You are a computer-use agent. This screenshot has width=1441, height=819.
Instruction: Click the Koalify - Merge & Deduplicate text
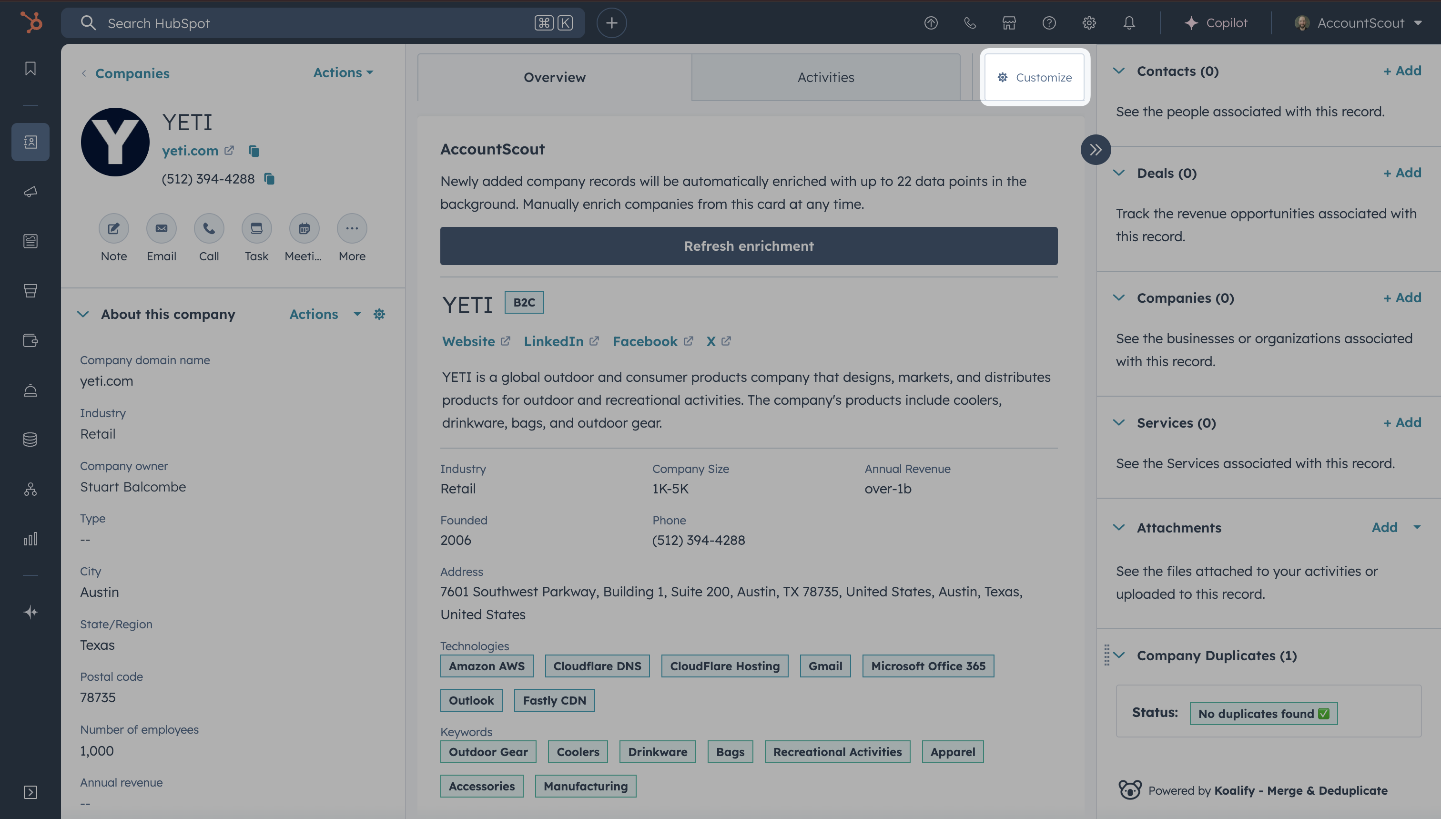click(1300, 790)
